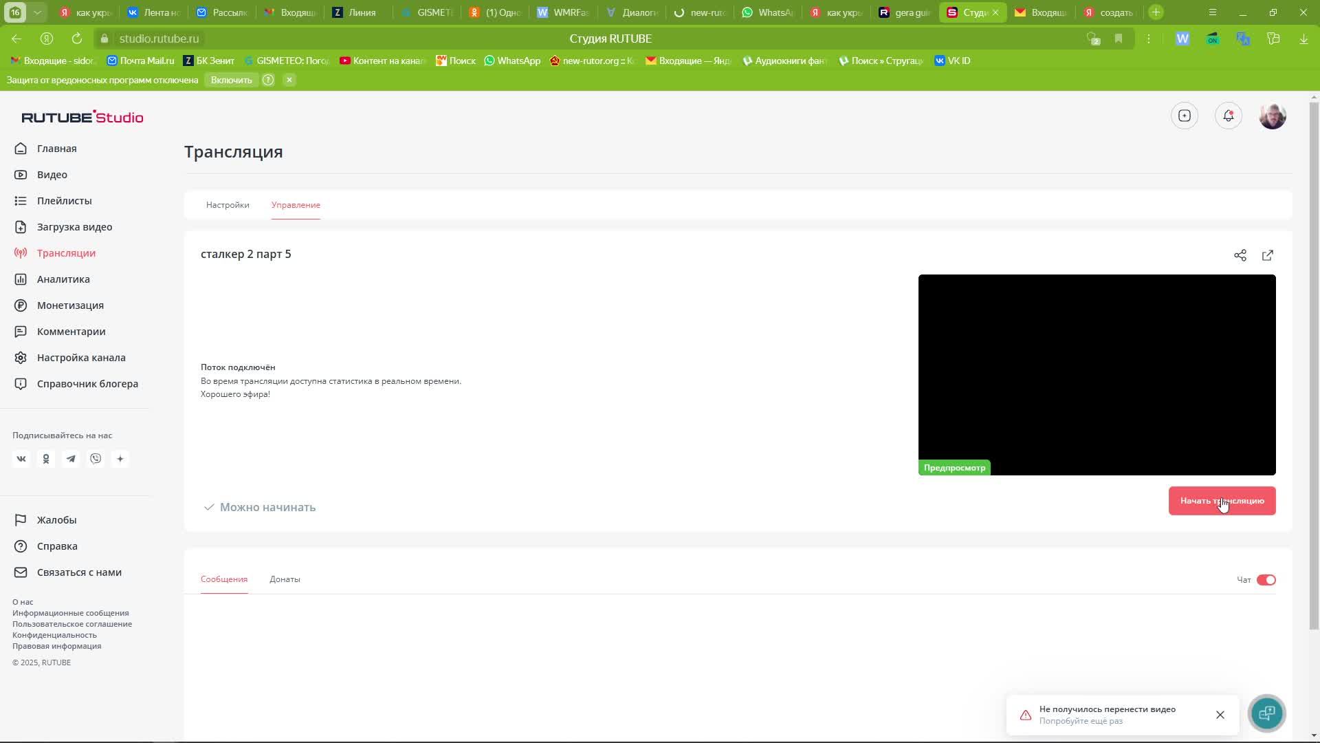Dismiss the video transfer error notification
This screenshot has height=743, width=1320.
(x=1220, y=715)
